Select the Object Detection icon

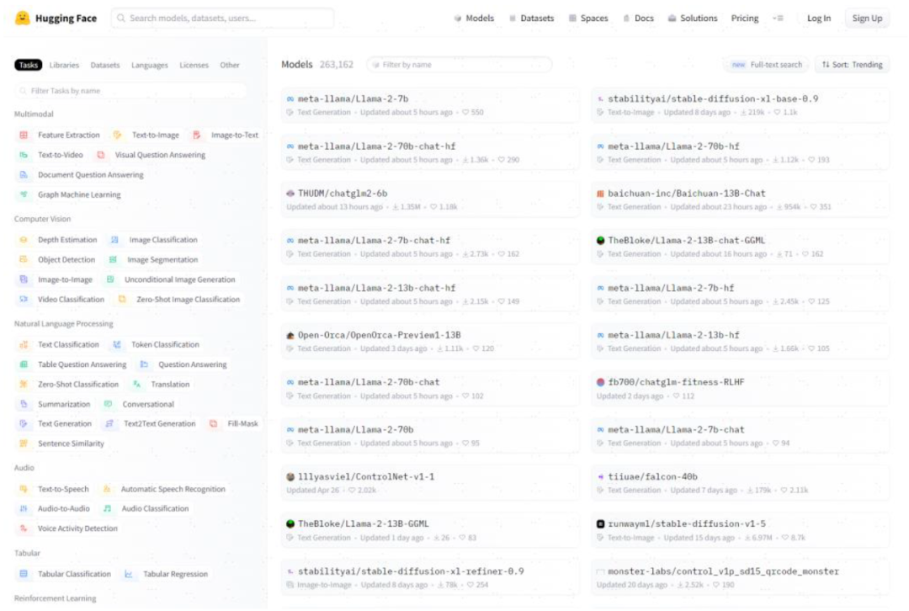(24, 260)
